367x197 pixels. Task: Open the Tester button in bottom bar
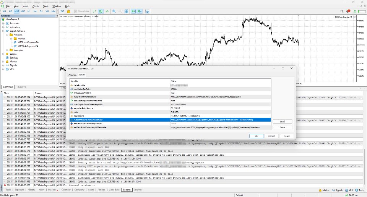(x=360, y=190)
